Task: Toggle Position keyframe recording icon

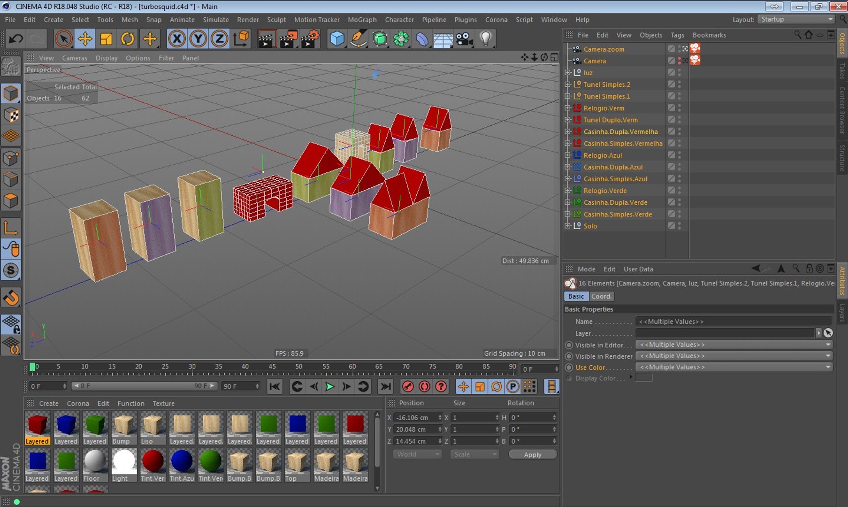Action: point(463,386)
